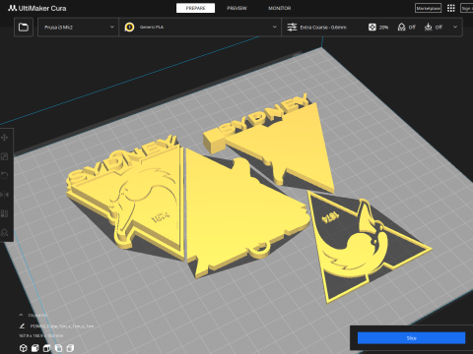Switch to the PREPARE stage

pyautogui.click(x=195, y=8)
